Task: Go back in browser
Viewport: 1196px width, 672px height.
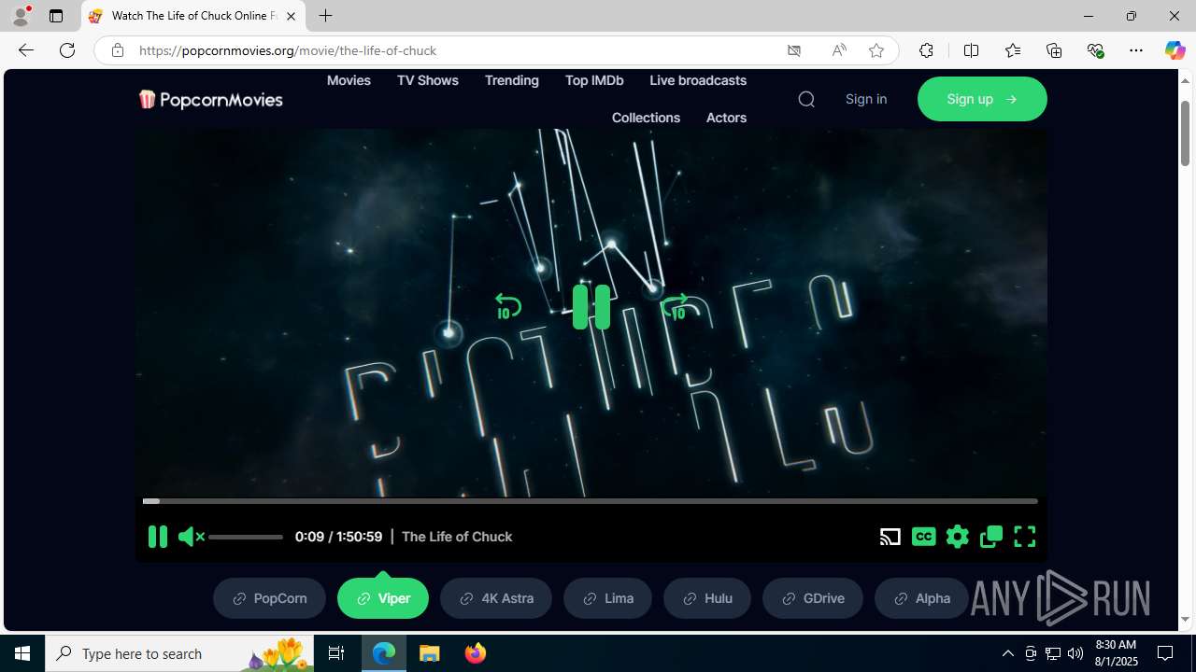Action: point(26,50)
